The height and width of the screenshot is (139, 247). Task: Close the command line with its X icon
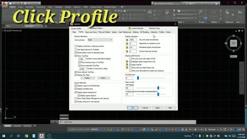(53, 122)
